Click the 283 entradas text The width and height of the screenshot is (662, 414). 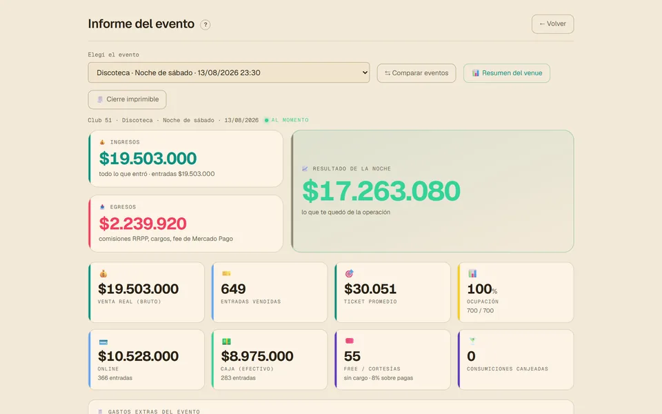[238, 378]
